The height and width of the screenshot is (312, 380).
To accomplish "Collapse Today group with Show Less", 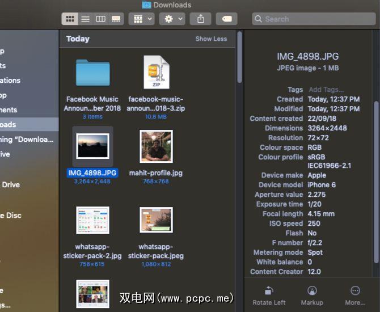I will 211,39.
